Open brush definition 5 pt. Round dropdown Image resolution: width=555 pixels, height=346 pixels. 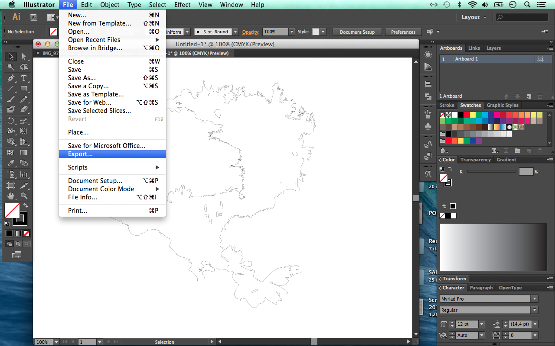(235, 32)
